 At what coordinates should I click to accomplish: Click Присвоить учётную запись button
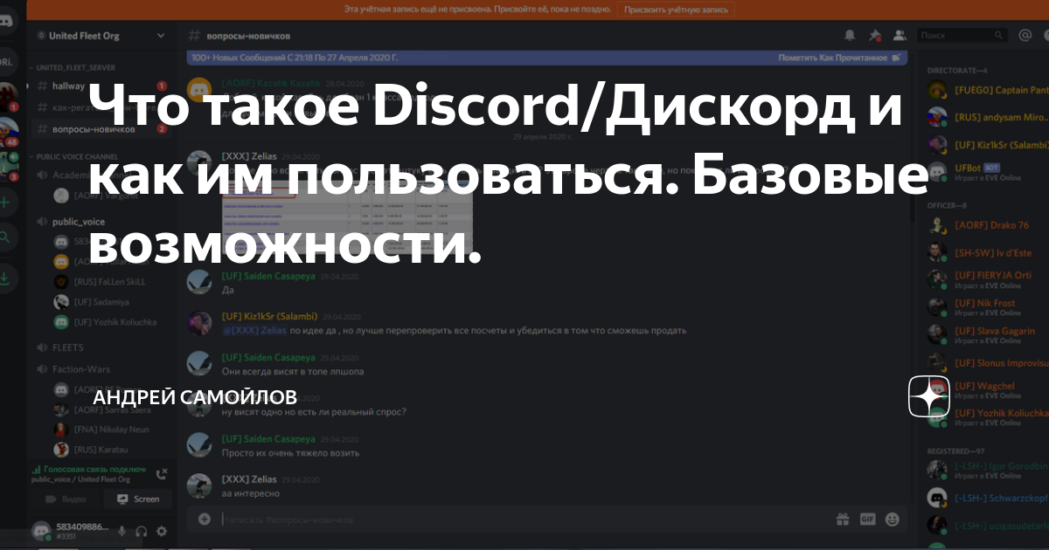coord(675,9)
